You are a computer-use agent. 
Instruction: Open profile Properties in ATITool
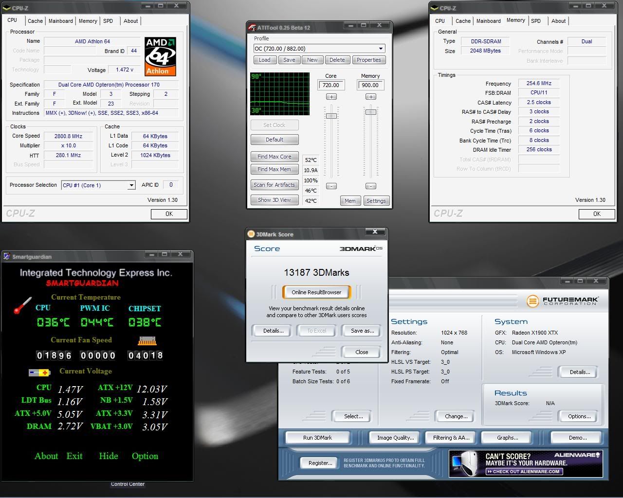[x=369, y=60]
